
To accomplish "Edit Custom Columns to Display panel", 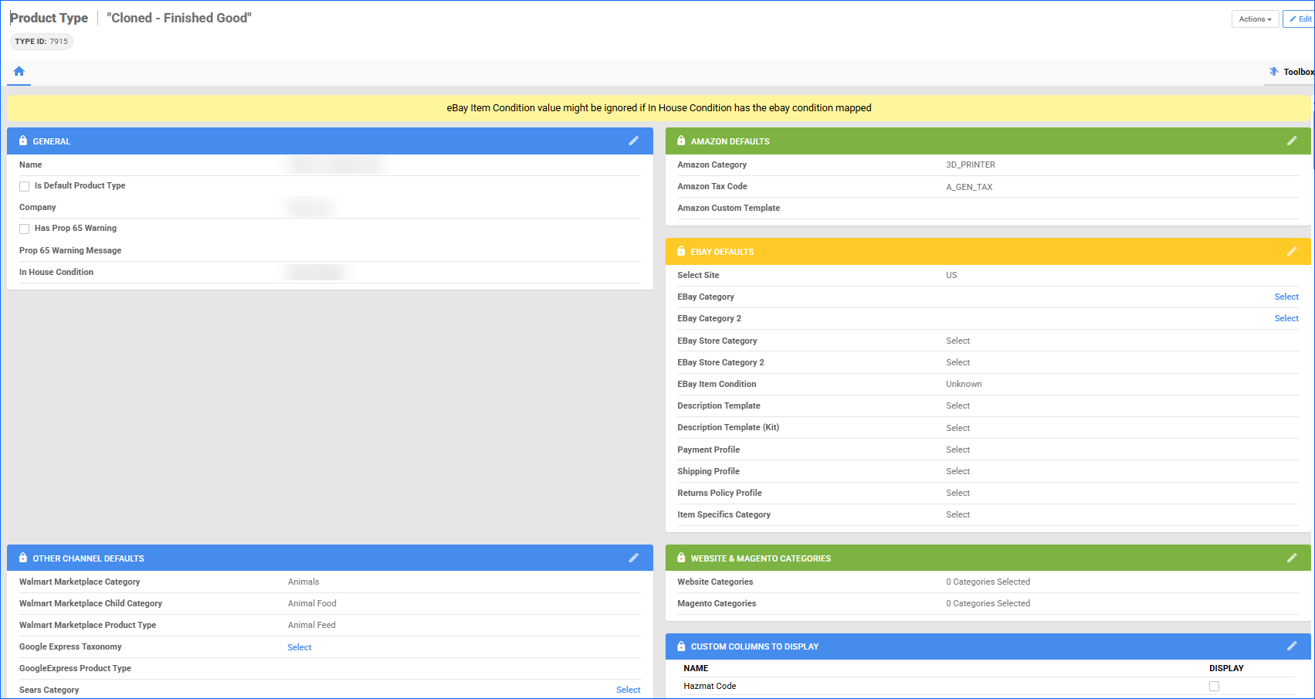I will [1292, 646].
